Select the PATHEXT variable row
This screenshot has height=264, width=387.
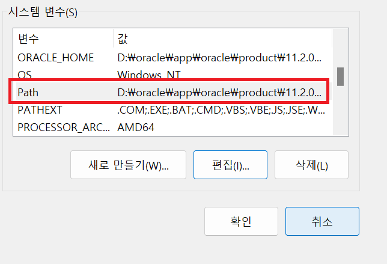pos(173,110)
